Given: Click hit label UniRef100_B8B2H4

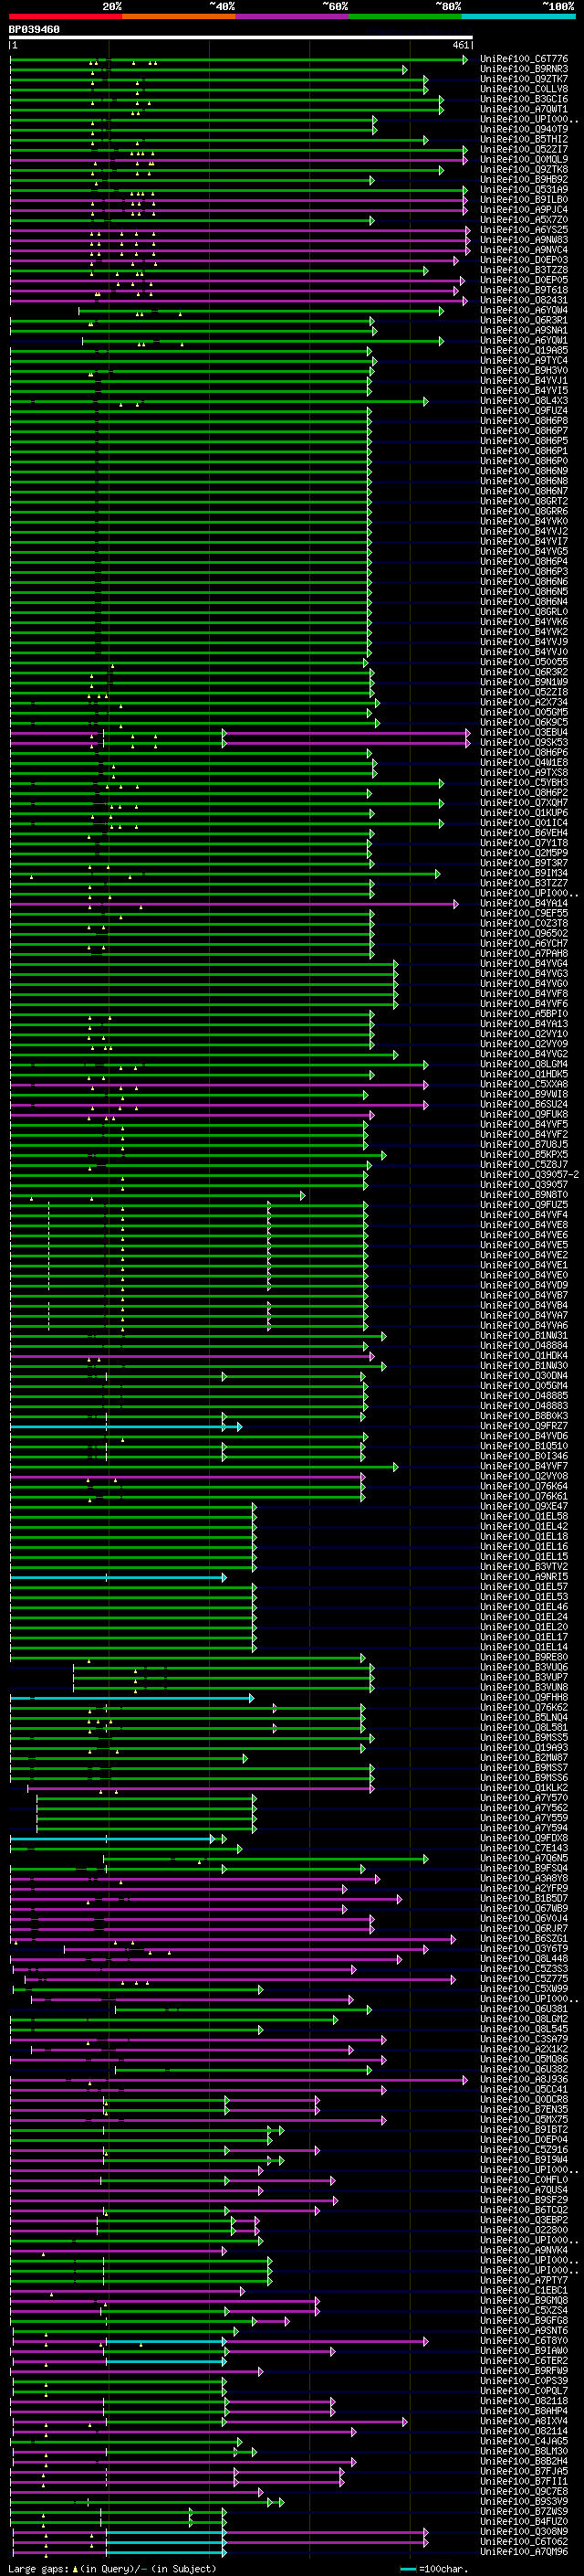Looking at the screenshot, I should point(524,2461).
